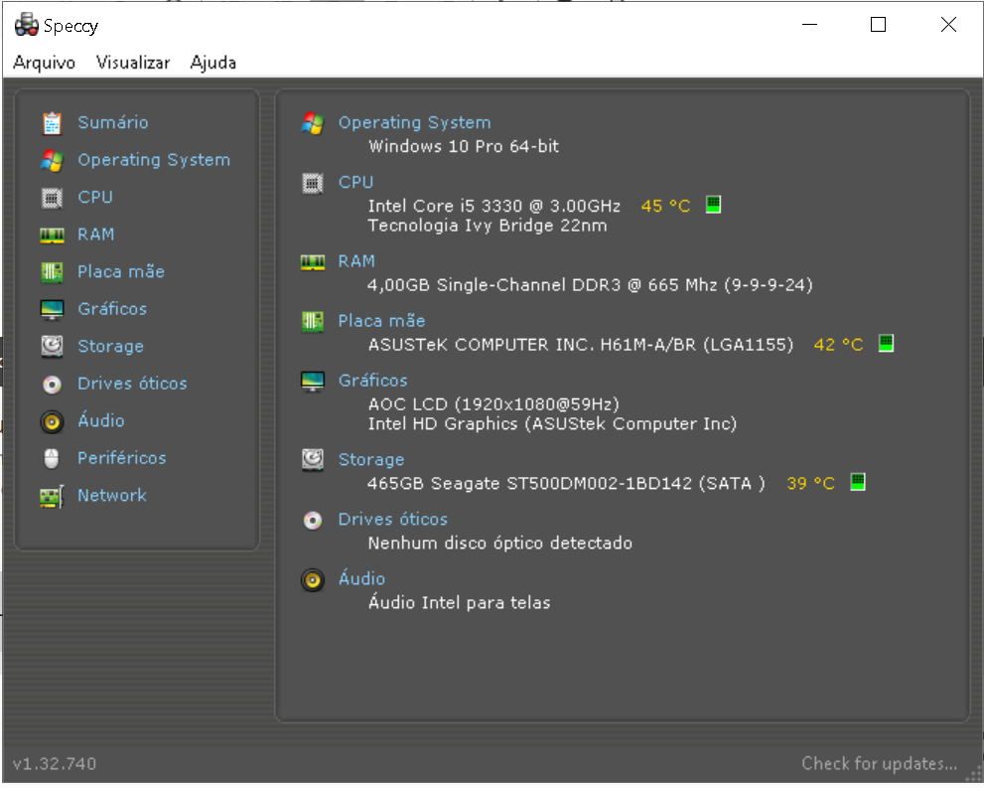This screenshot has height=788, width=984.
Task: Click the CPU heading in summary panel
Action: point(355,182)
